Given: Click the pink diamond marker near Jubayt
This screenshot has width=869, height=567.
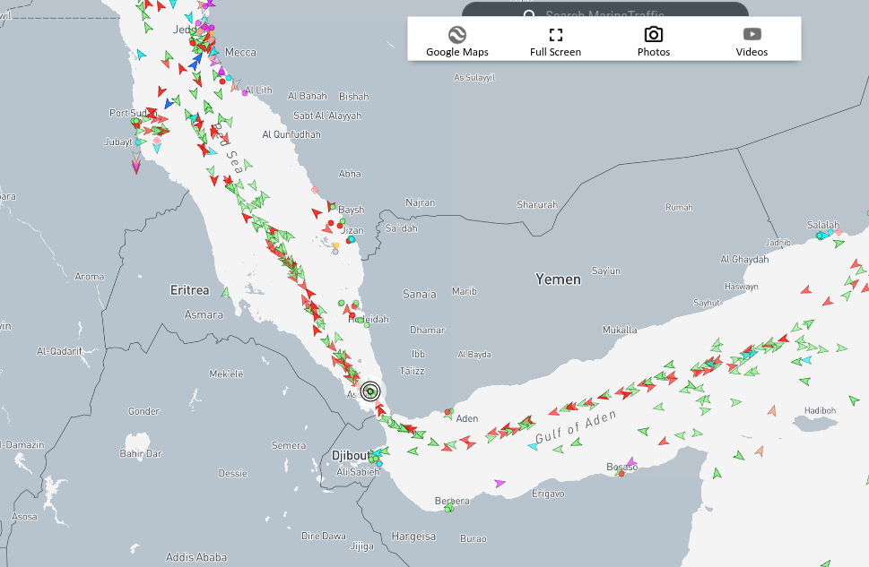Looking at the screenshot, I should tap(157, 141).
